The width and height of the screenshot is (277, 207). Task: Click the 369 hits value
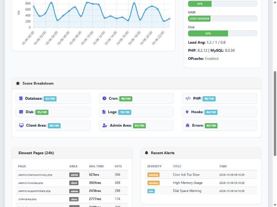pos(117,183)
